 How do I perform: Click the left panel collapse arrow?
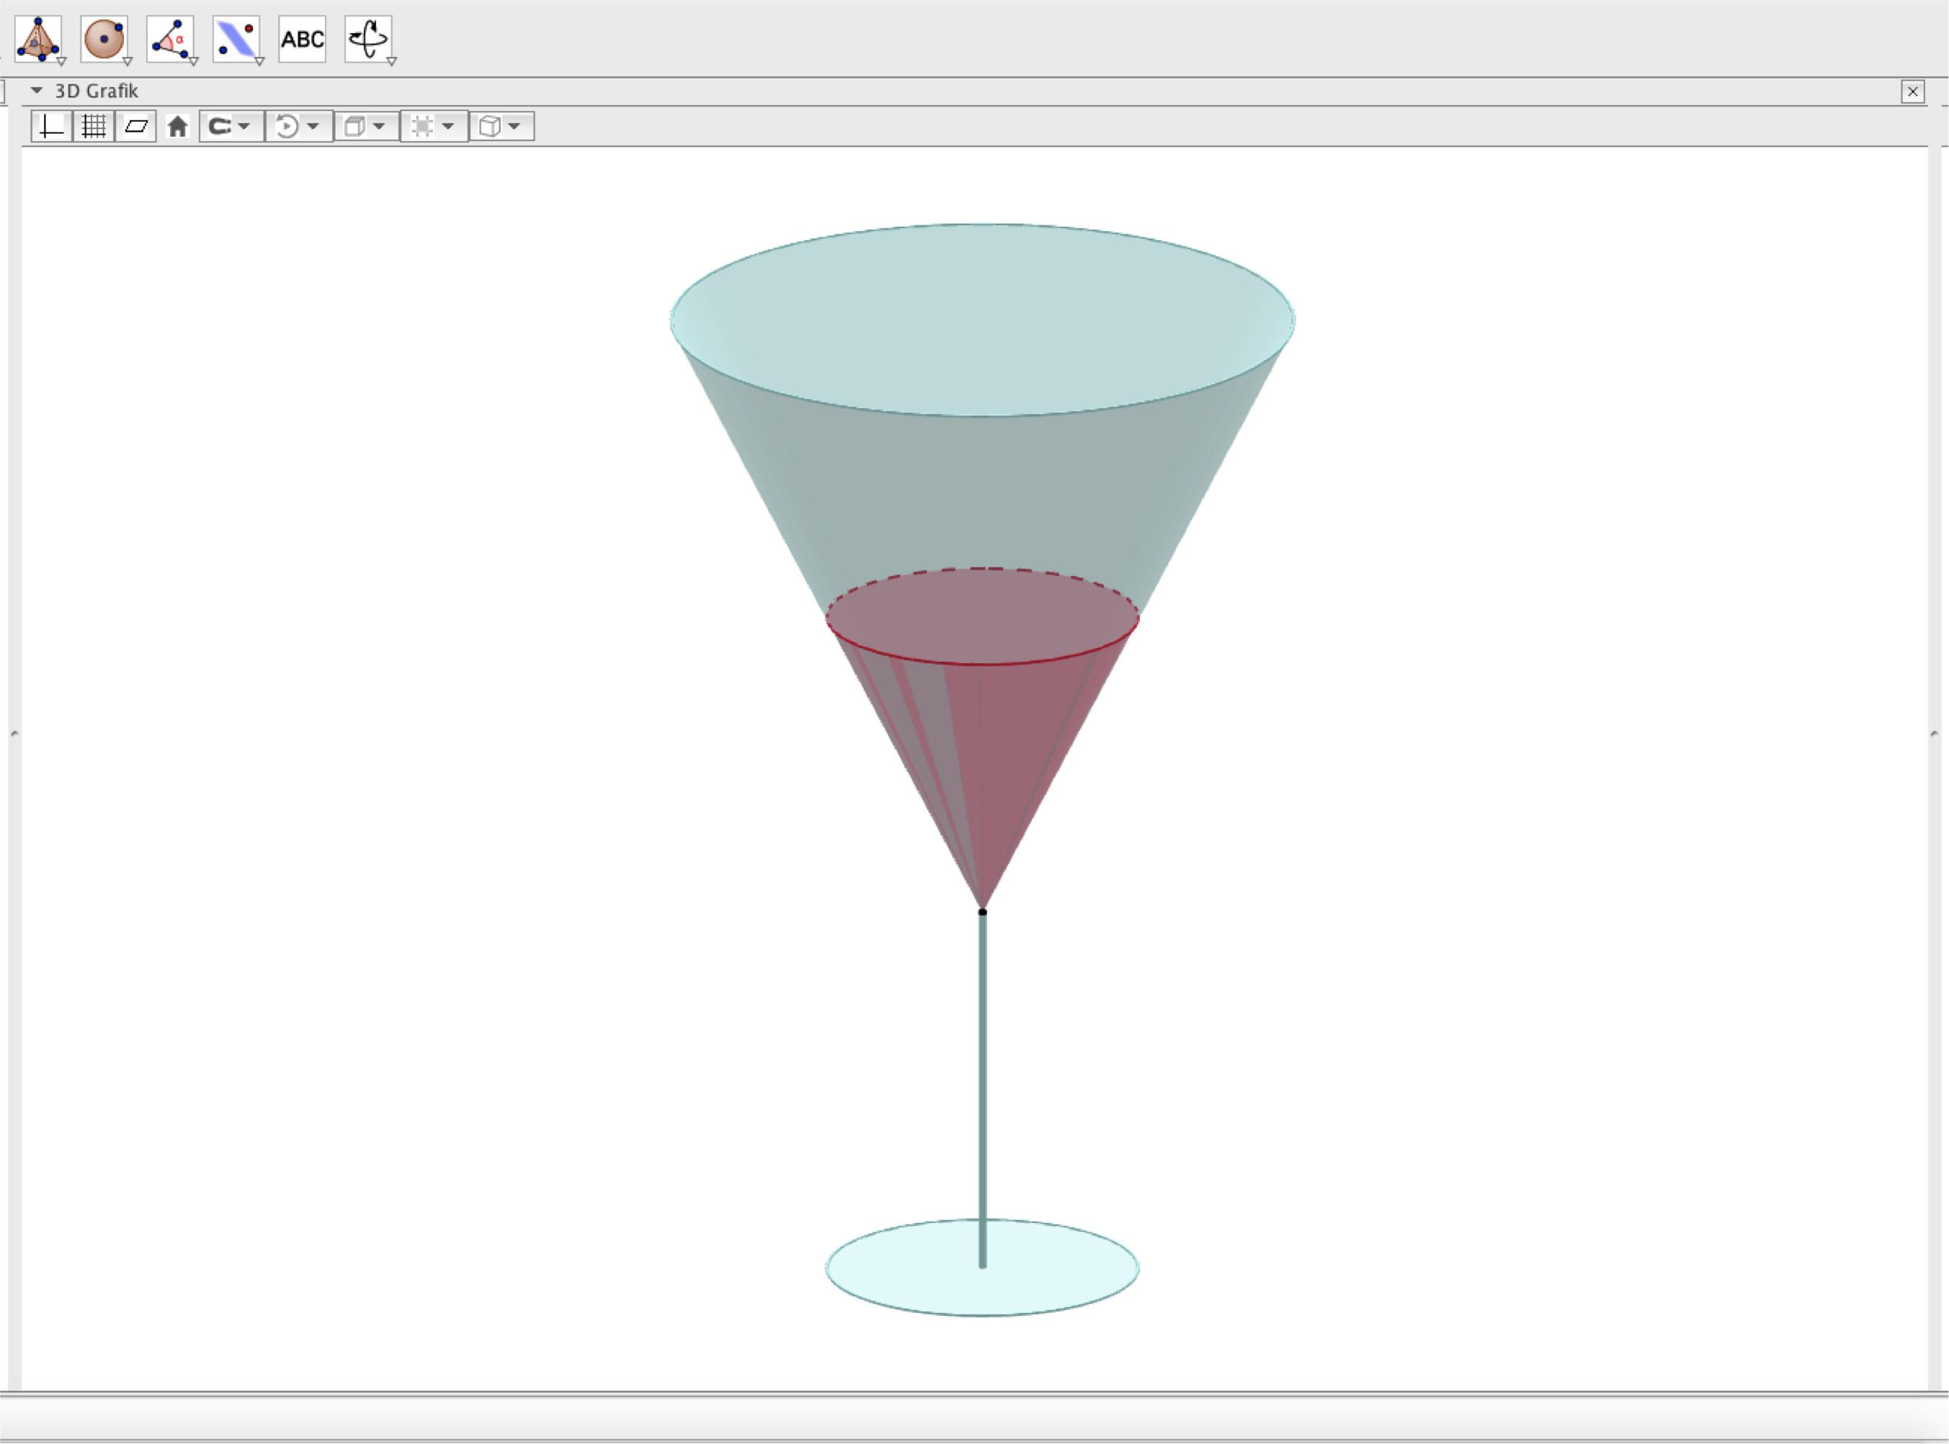pos(14,734)
